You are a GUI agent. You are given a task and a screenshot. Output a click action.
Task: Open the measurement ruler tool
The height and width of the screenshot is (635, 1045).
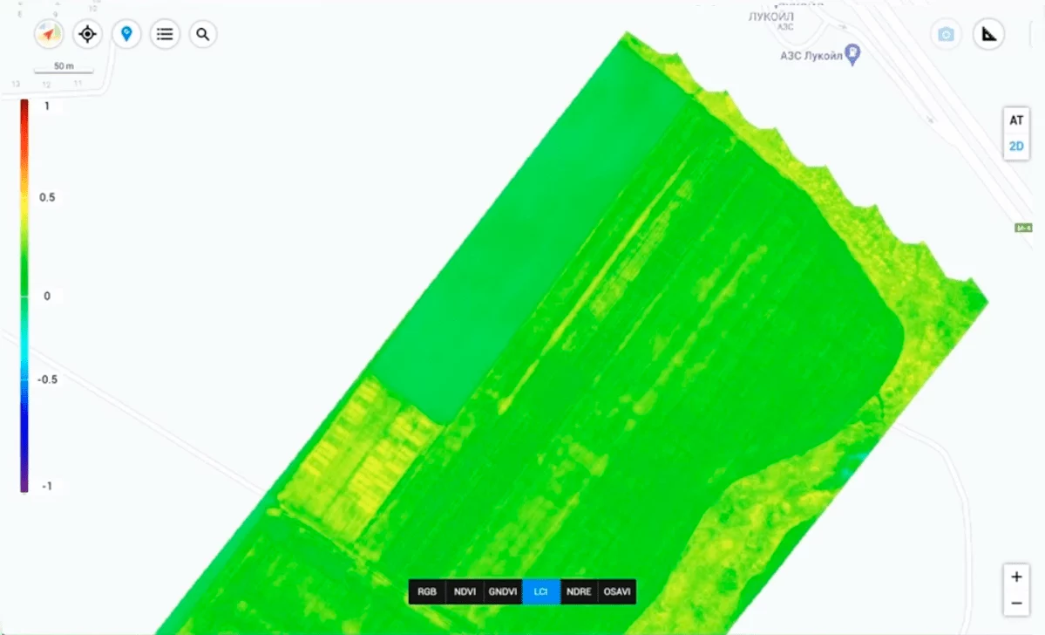click(989, 34)
